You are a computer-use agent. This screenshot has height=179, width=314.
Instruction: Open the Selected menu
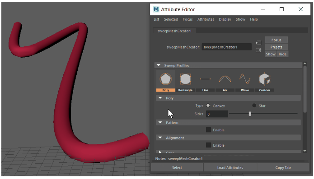171,19
